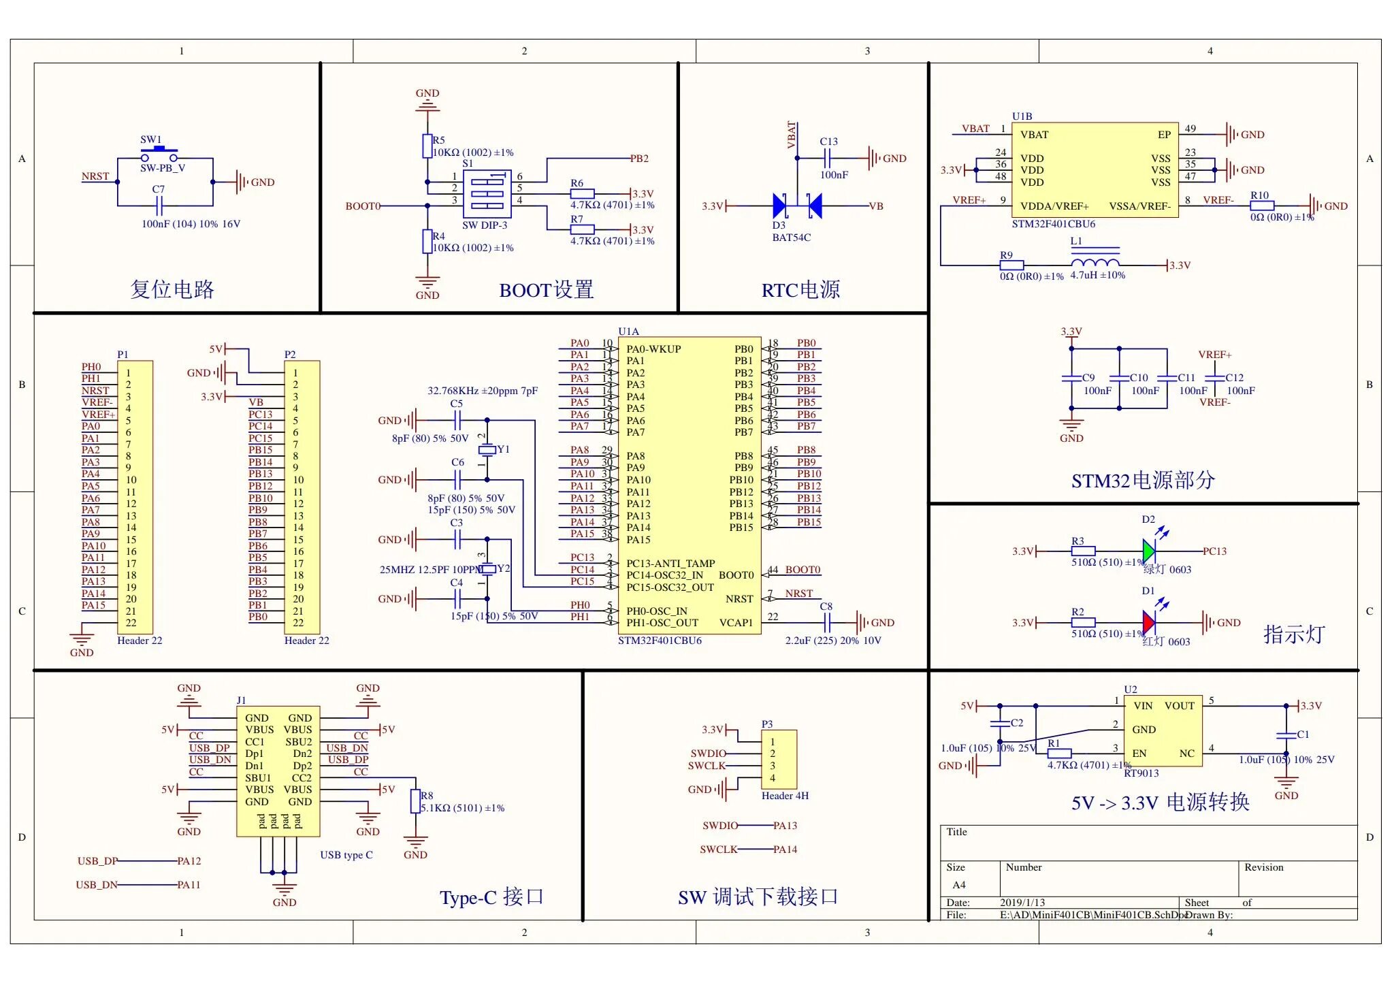
Task: Click the VB net label right of D3
Action: click(x=876, y=206)
